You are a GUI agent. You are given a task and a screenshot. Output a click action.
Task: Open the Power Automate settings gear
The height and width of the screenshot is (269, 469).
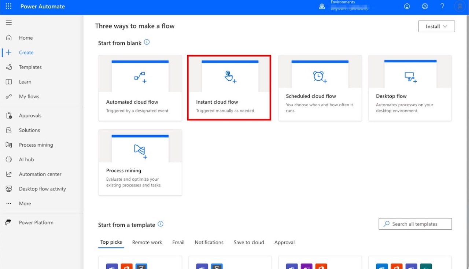pos(425,6)
